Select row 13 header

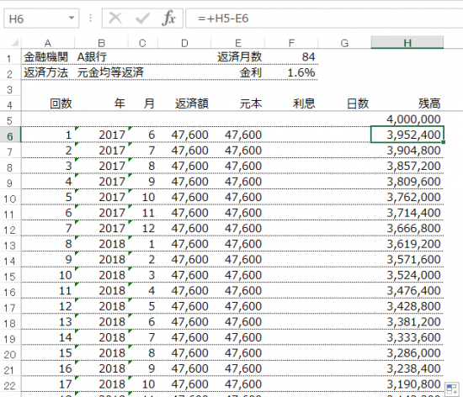10,244
